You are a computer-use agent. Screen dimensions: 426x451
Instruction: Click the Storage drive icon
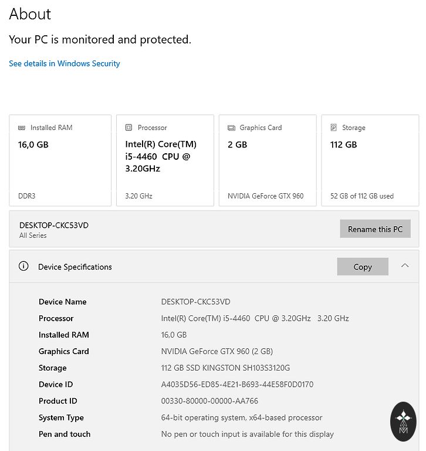(333, 127)
